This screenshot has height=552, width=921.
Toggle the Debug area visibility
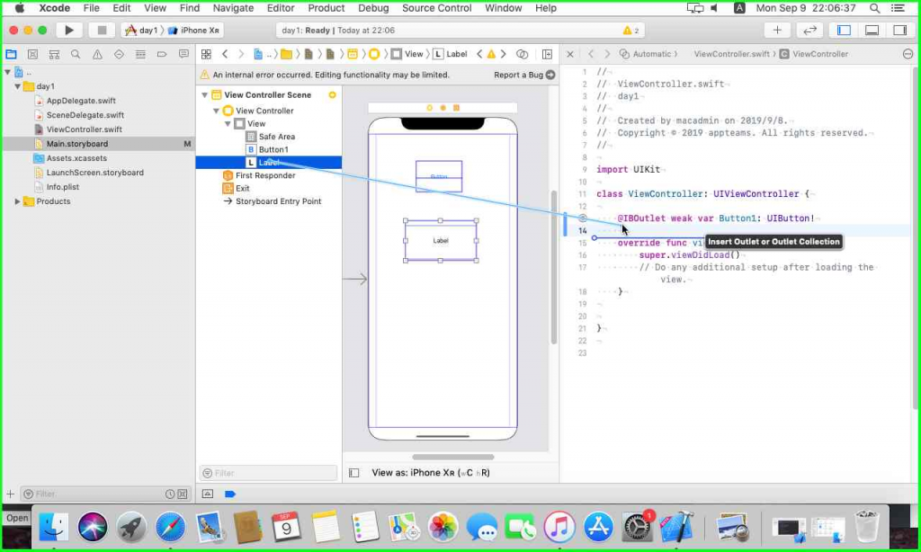coord(872,30)
